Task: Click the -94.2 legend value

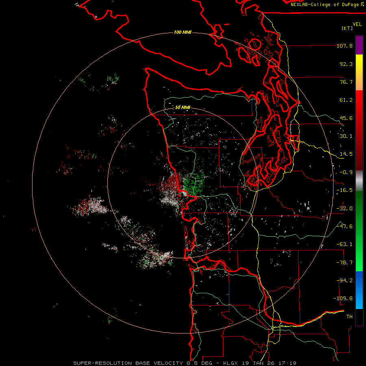Action: point(344,281)
